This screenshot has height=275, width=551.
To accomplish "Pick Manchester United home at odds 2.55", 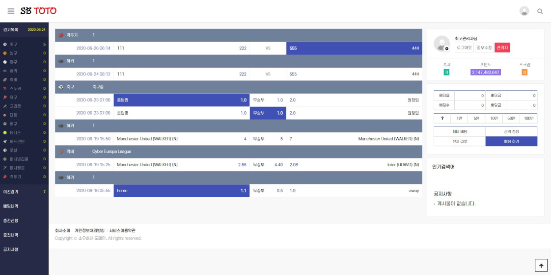I will [x=182, y=165].
